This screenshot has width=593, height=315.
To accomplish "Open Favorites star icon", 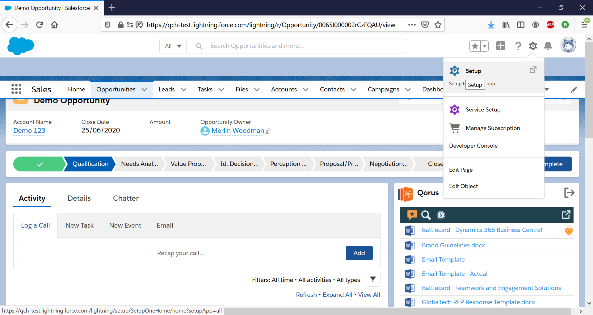I will point(475,46).
